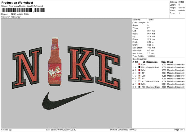Screen dimensions: 186x132
Task: Select the Stitches count 21490
Action: [181, 2]
